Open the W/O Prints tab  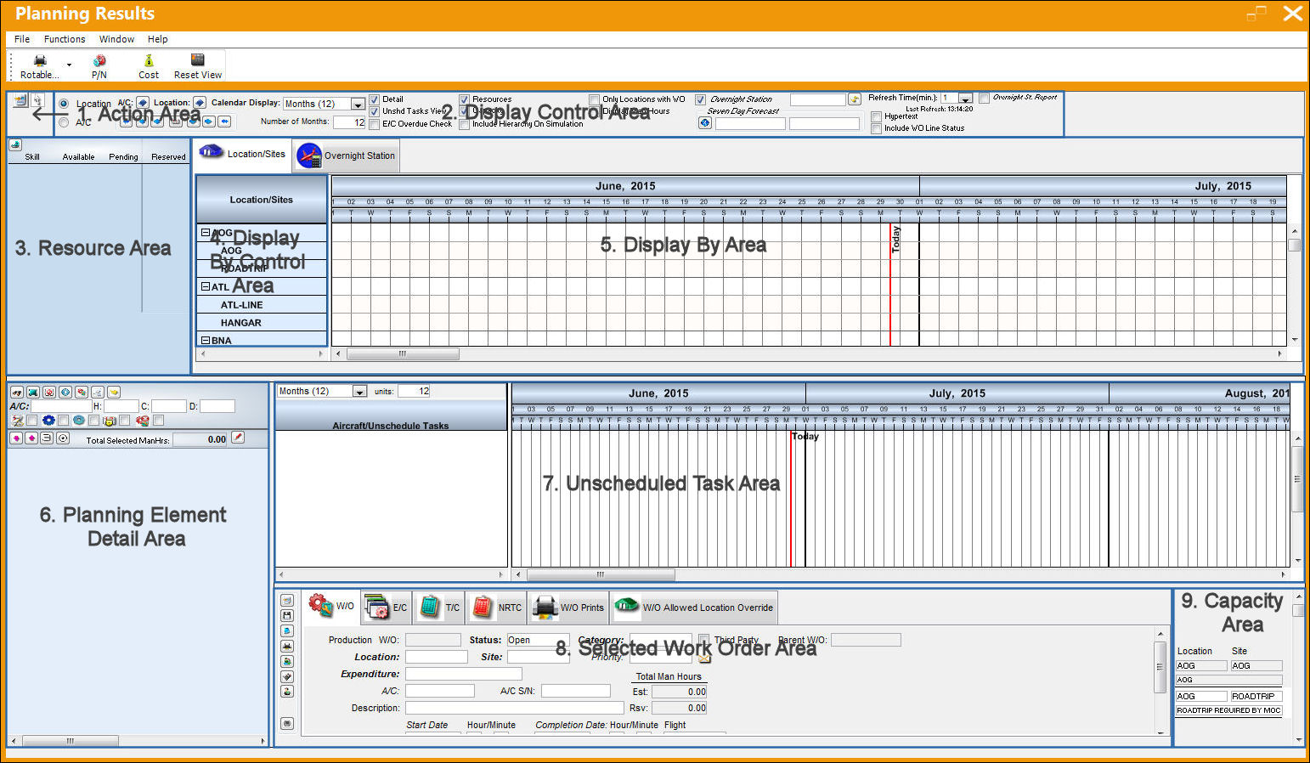coord(569,608)
